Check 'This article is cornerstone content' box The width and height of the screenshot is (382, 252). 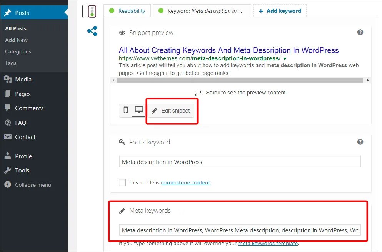click(x=122, y=182)
